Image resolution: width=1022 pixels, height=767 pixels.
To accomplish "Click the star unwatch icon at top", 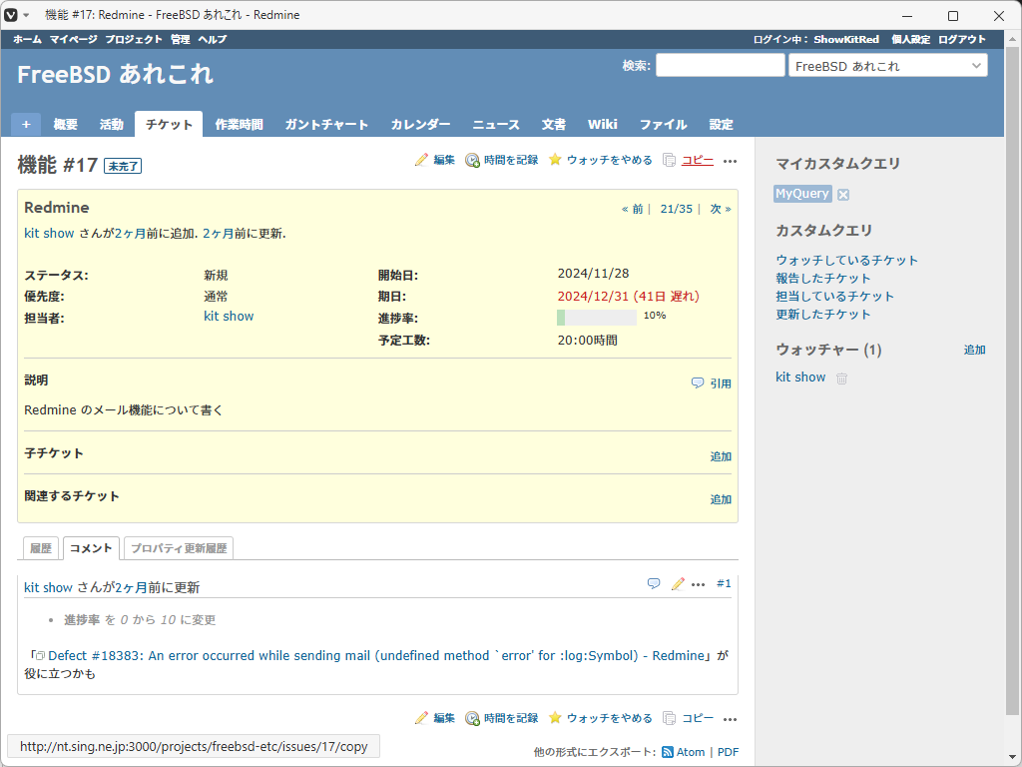I will click(555, 160).
